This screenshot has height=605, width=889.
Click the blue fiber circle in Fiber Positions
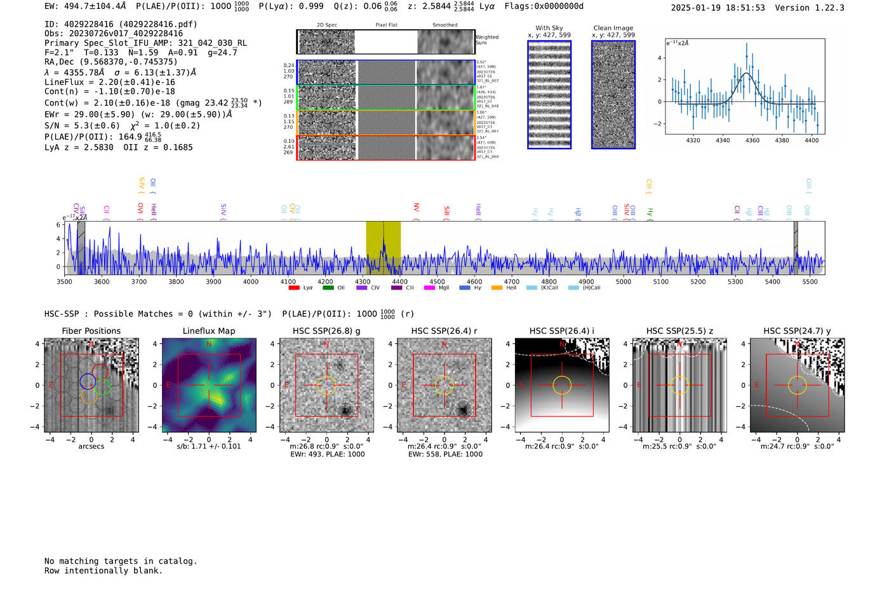coord(88,382)
